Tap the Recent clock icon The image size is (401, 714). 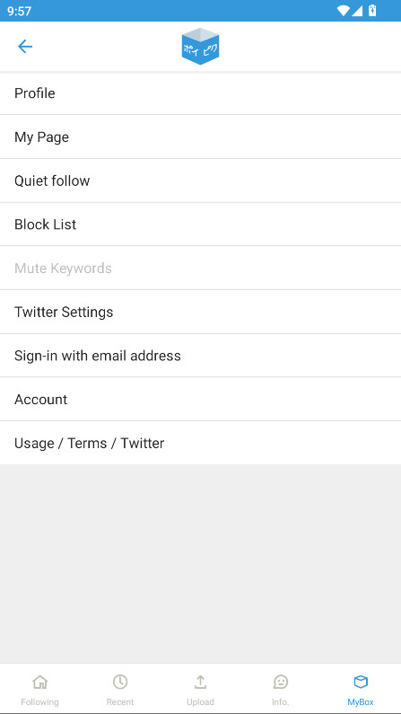pos(120,682)
